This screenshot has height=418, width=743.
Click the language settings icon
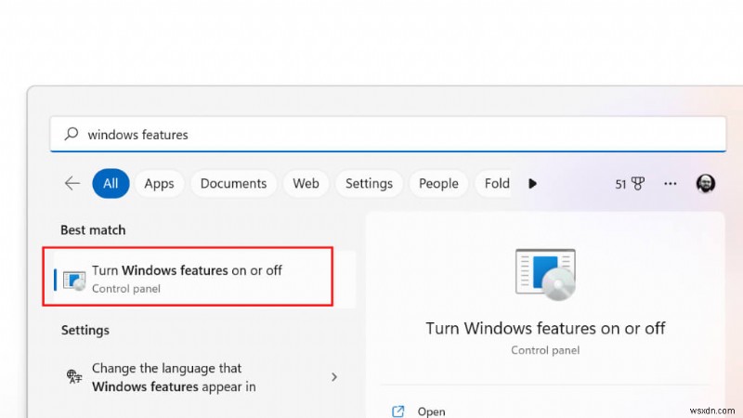pyautogui.click(x=74, y=377)
